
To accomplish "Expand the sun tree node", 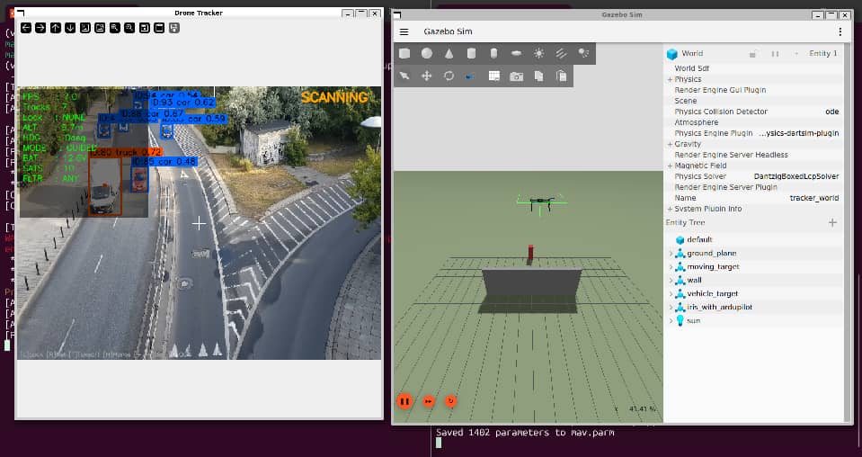I will (x=671, y=320).
